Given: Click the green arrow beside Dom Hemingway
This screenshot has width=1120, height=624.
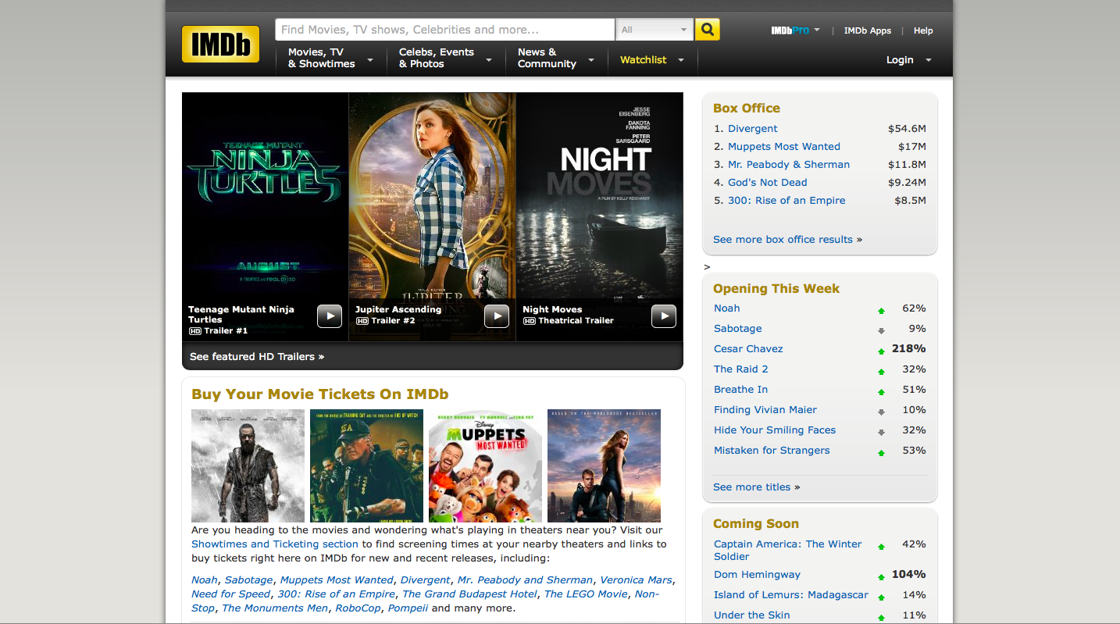Looking at the screenshot, I should [881, 576].
